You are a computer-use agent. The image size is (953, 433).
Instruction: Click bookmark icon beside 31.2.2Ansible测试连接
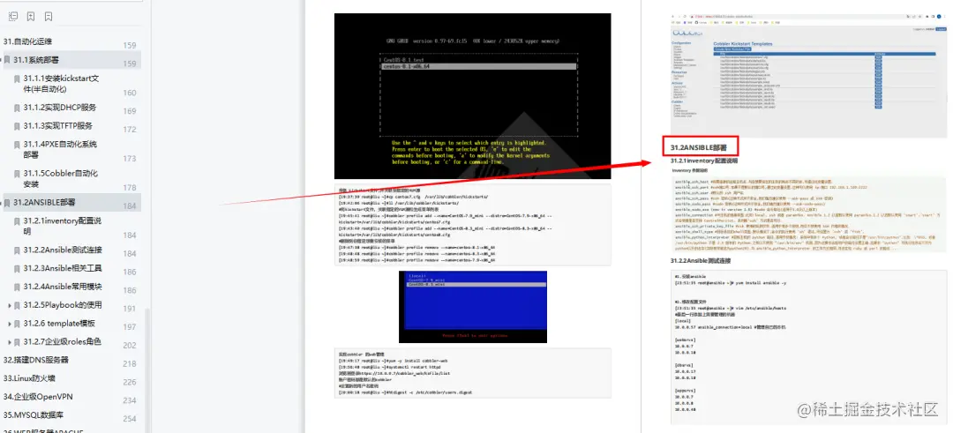[x=17, y=250]
